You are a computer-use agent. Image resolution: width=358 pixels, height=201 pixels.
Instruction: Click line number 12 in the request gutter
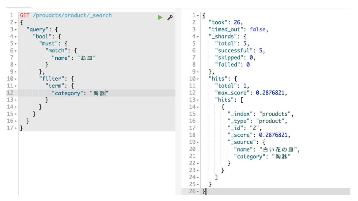[10, 93]
